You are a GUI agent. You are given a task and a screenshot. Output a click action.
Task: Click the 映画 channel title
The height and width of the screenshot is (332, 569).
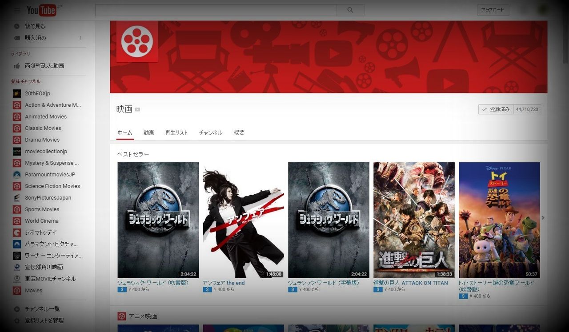(124, 109)
